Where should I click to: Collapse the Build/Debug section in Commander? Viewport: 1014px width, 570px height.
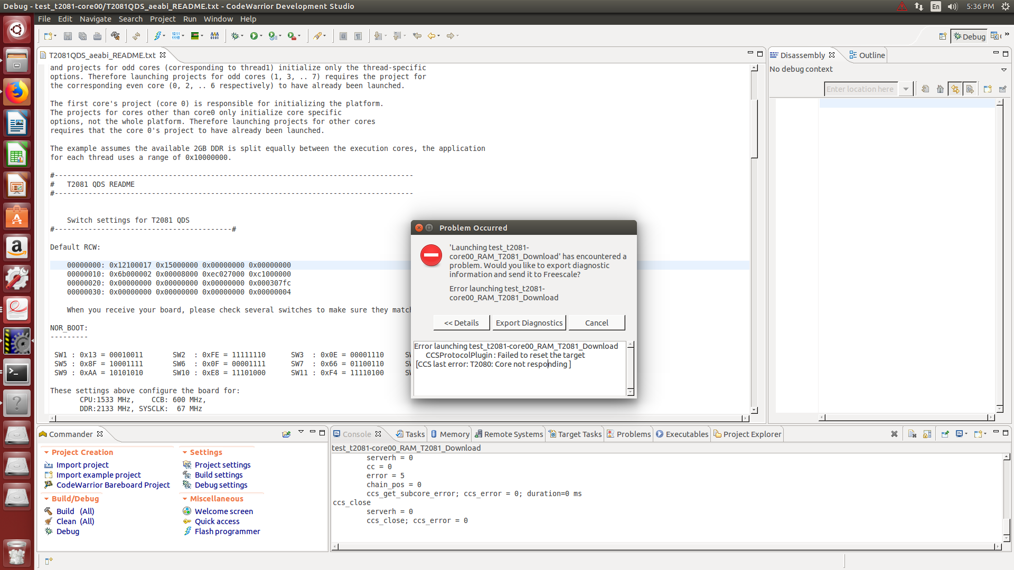(46, 499)
